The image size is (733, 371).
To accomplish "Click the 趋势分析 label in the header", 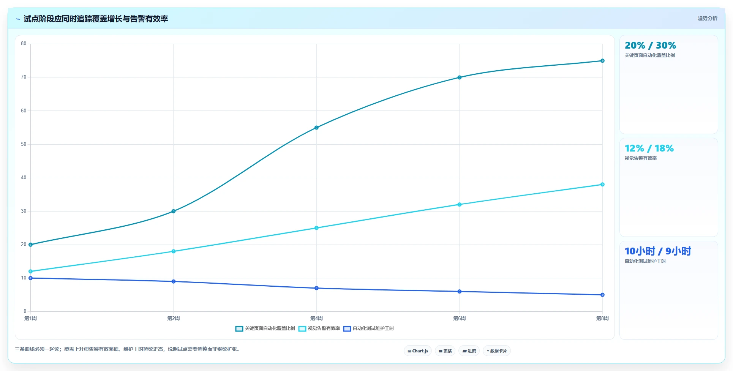I will pos(707,18).
